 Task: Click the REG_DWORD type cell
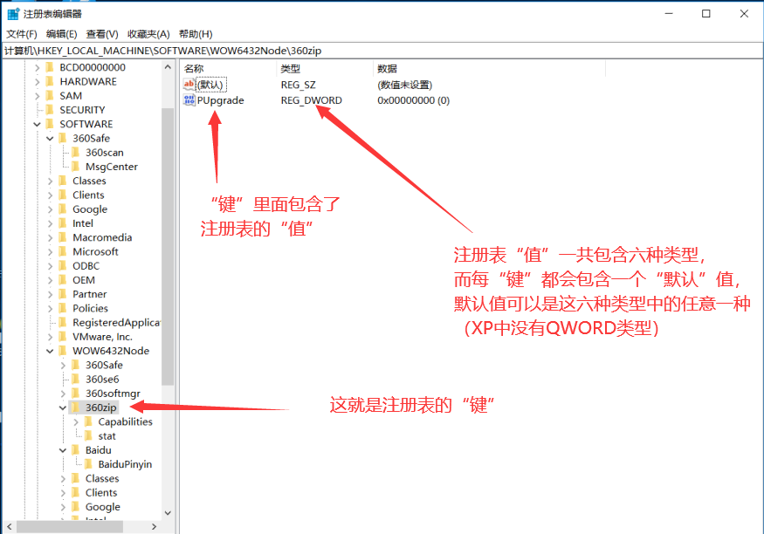click(x=312, y=100)
